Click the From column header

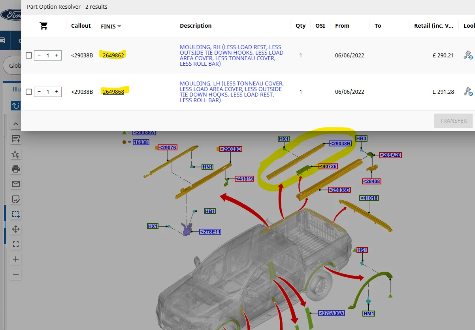coord(342,26)
